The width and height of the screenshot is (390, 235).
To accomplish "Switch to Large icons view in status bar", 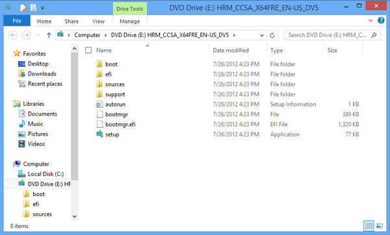I will [x=380, y=226].
